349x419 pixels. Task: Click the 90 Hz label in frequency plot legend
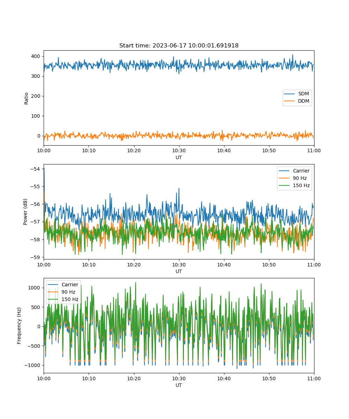(68, 292)
